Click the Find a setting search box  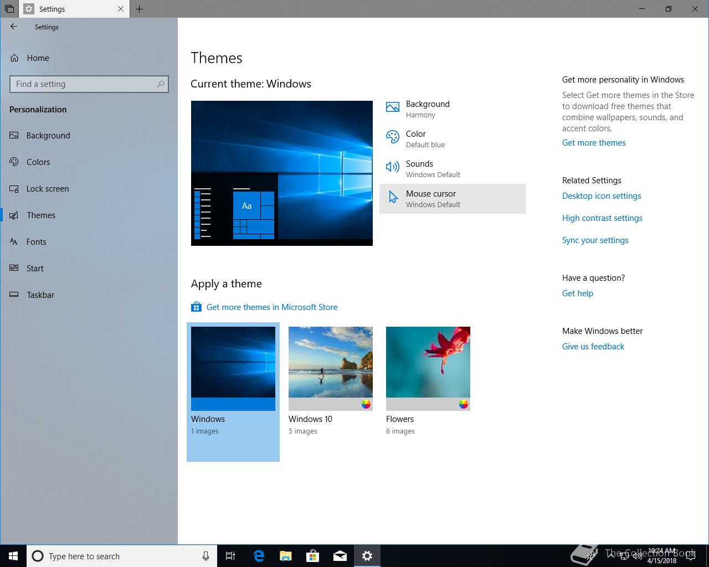click(x=89, y=84)
